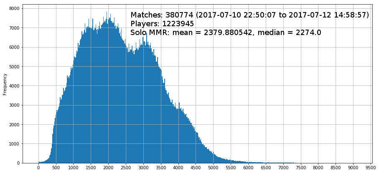This screenshot has width=379, height=173.
Task: Click the 0 x-axis tick label
Action: click(38, 167)
